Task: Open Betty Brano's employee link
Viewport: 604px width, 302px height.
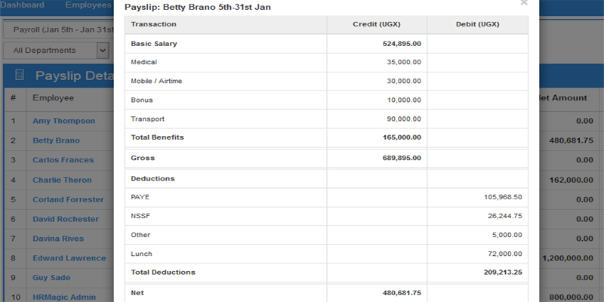Action: click(x=56, y=140)
